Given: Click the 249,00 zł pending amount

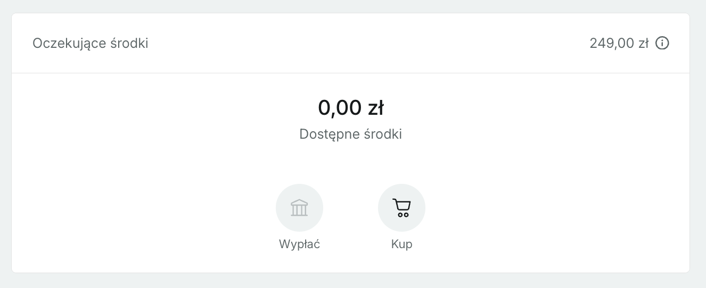Looking at the screenshot, I should click(619, 44).
